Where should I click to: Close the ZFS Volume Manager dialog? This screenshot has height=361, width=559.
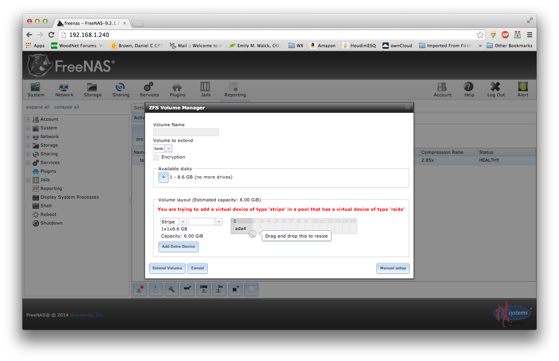[x=407, y=107]
